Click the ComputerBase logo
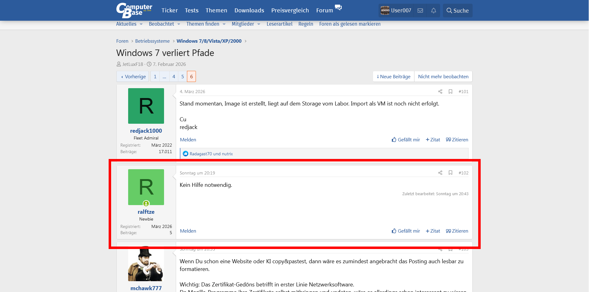Viewport: 589px width, 292px height. [x=133, y=10]
